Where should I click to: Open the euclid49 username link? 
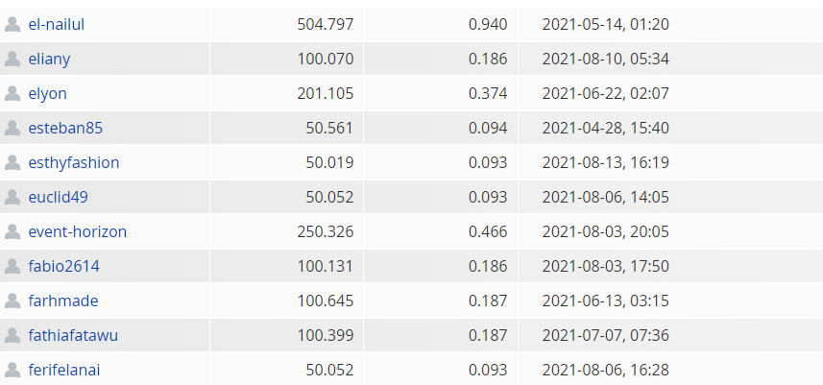click(59, 198)
